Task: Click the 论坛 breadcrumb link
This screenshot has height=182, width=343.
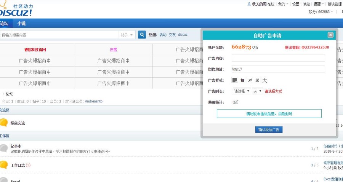Action: (10, 94)
